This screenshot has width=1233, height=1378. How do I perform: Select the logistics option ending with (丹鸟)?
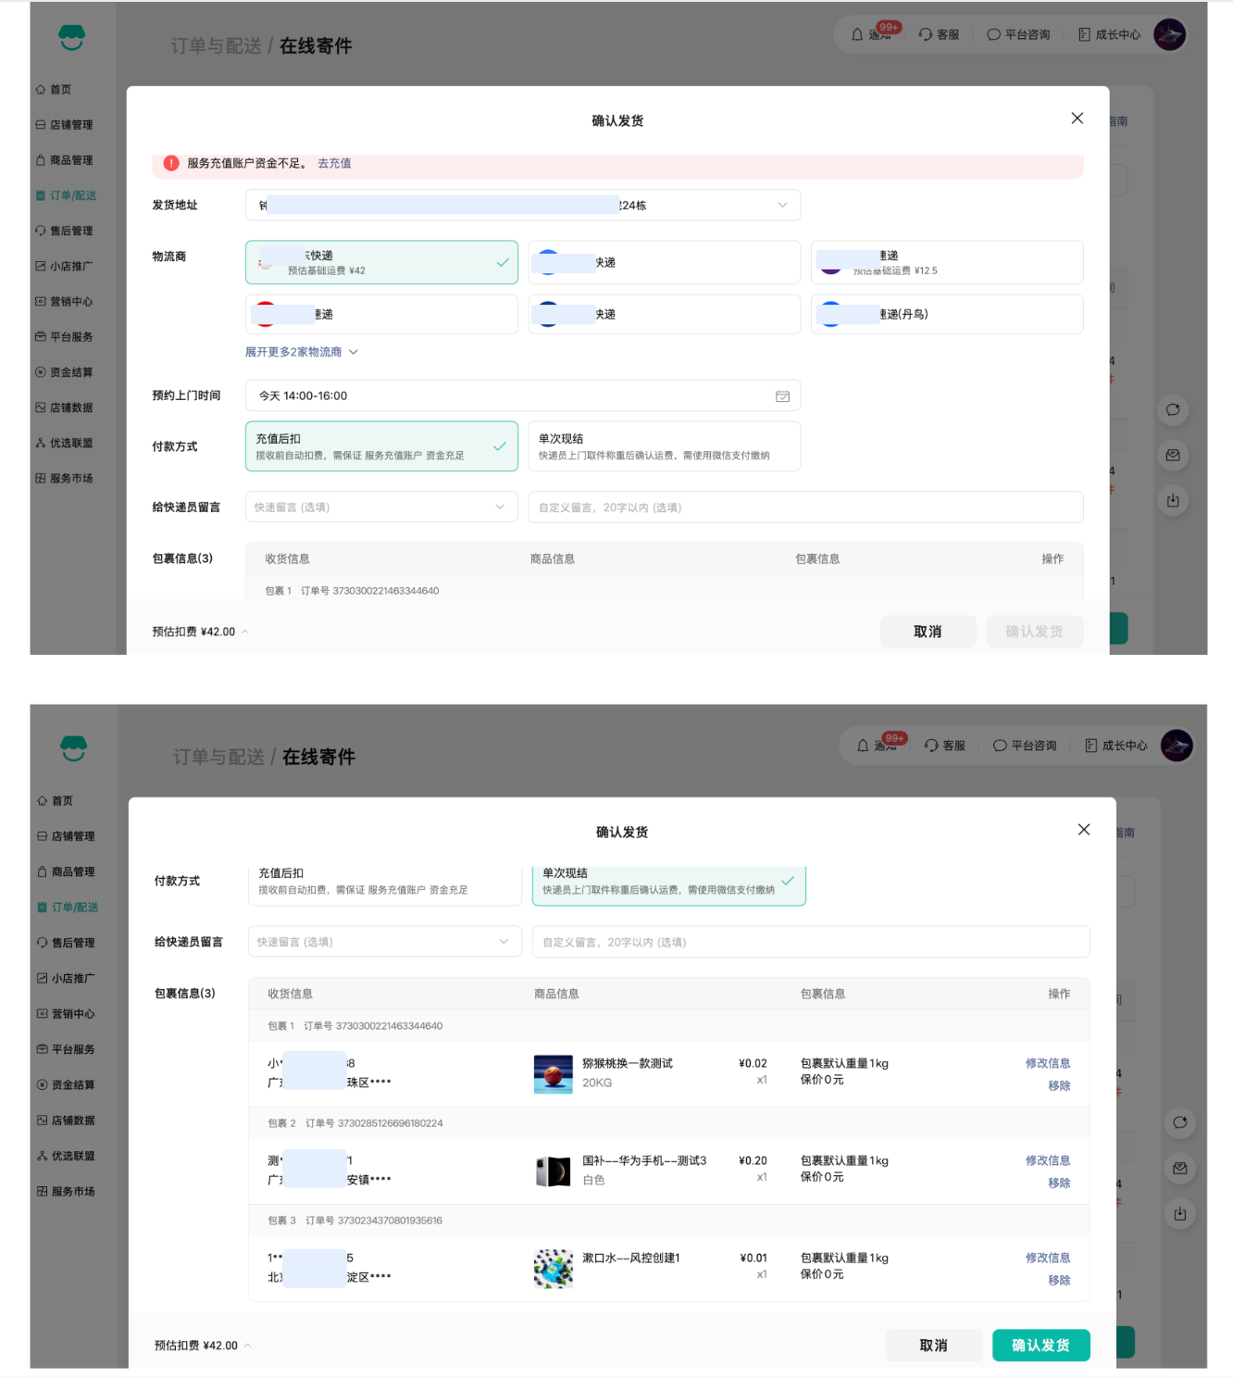coord(946,314)
